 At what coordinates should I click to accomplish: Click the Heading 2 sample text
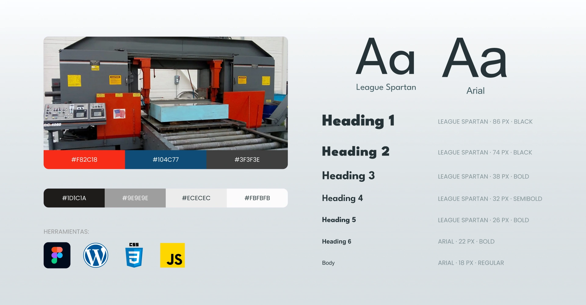click(x=356, y=152)
